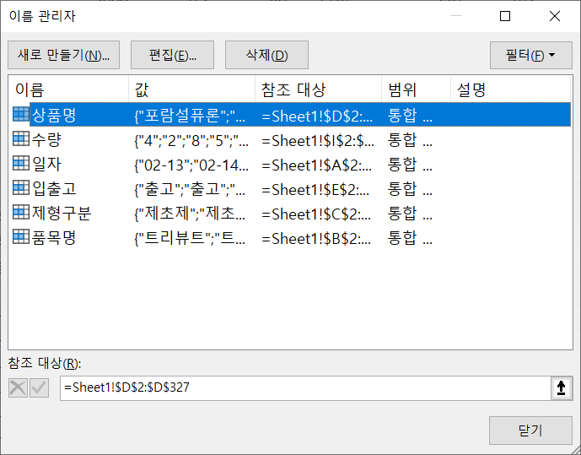Sort by the 참조 대상 column header
This screenshot has height=455, width=581.
point(318,89)
